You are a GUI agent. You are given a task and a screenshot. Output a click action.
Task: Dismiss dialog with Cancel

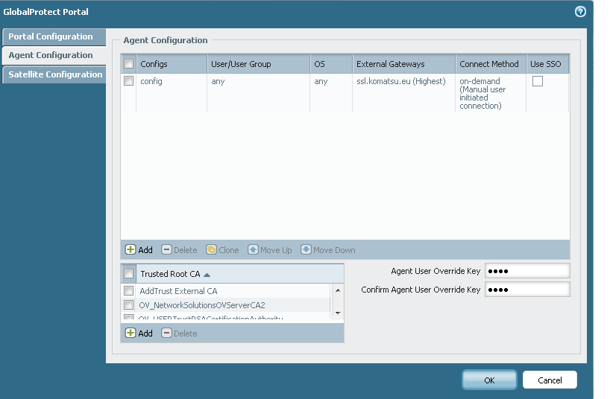click(550, 380)
